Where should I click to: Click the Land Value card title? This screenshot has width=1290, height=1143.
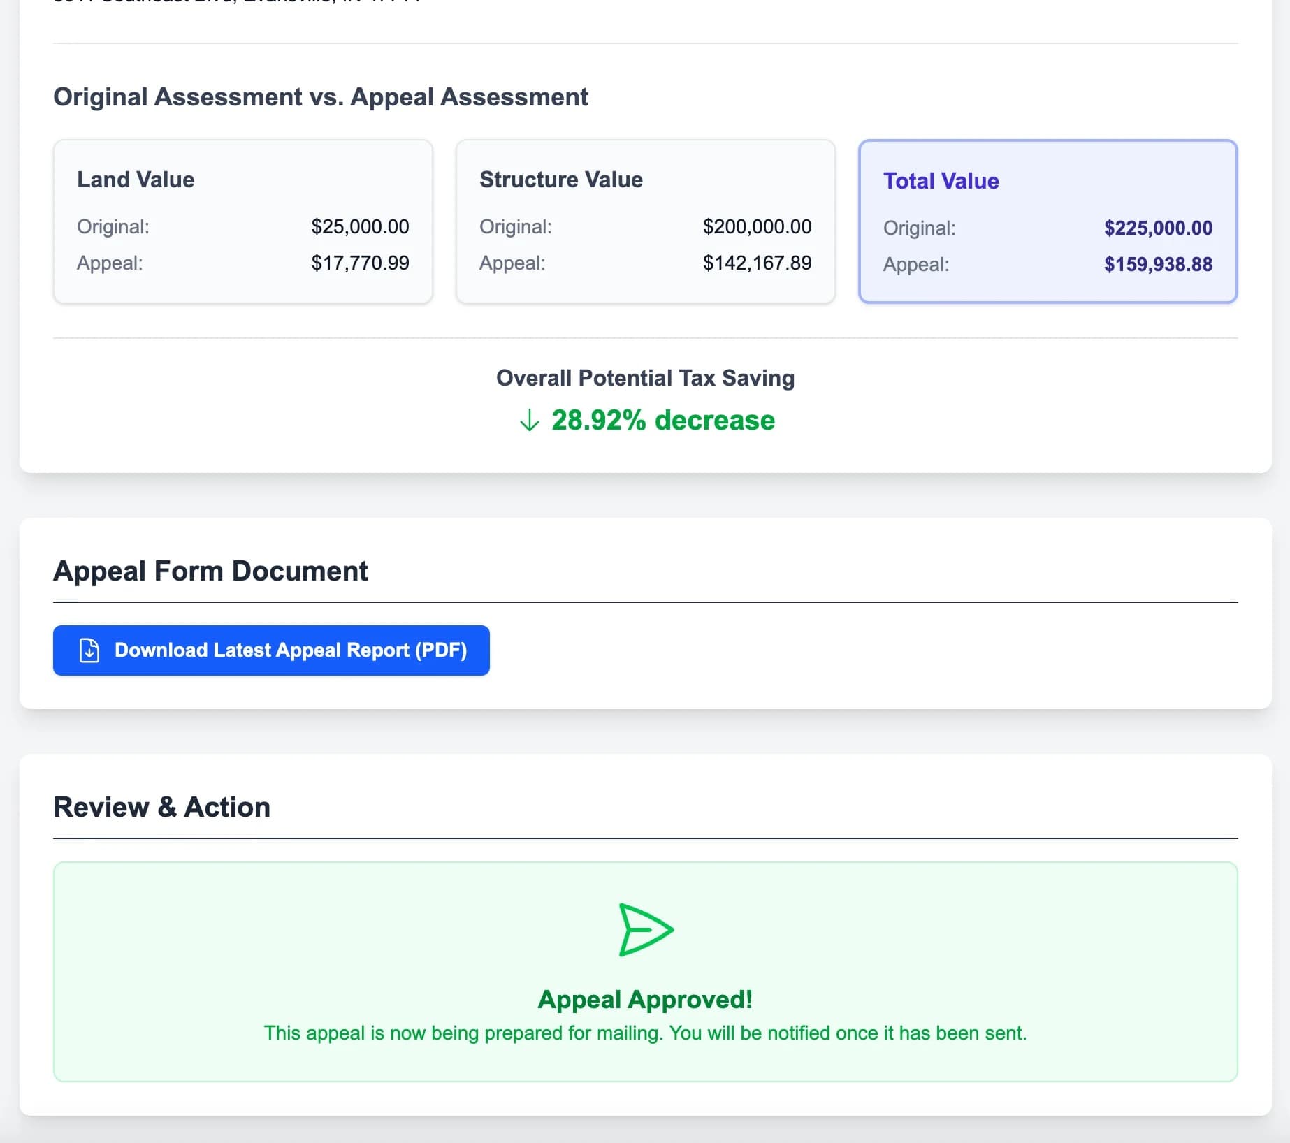(x=136, y=180)
